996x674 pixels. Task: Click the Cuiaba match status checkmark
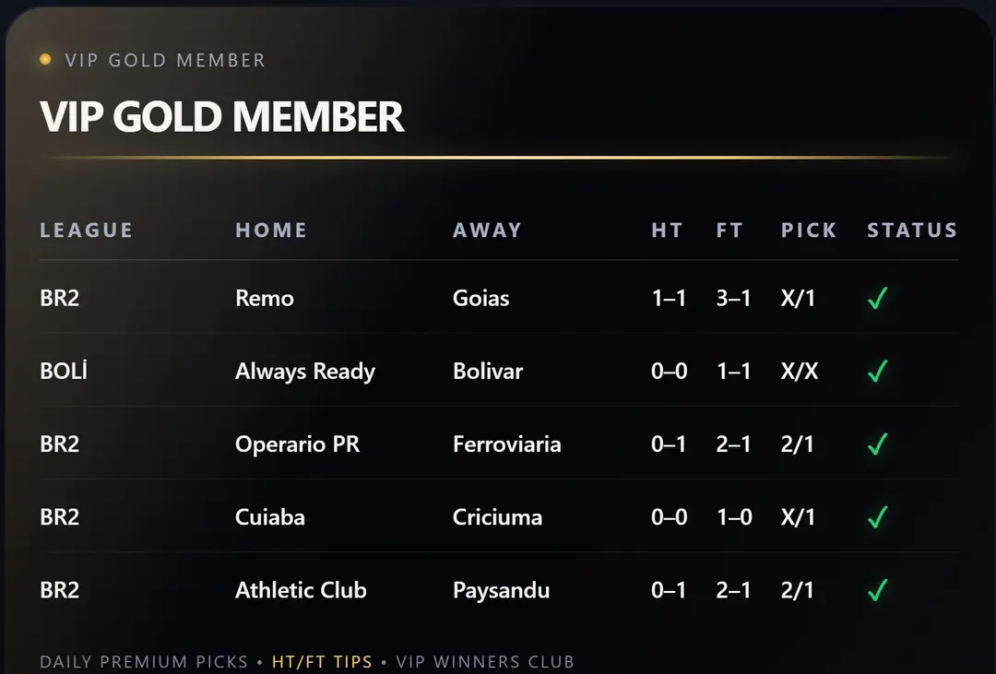coord(877,517)
